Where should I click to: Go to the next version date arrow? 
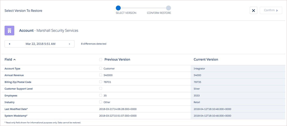[x=69, y=44]
